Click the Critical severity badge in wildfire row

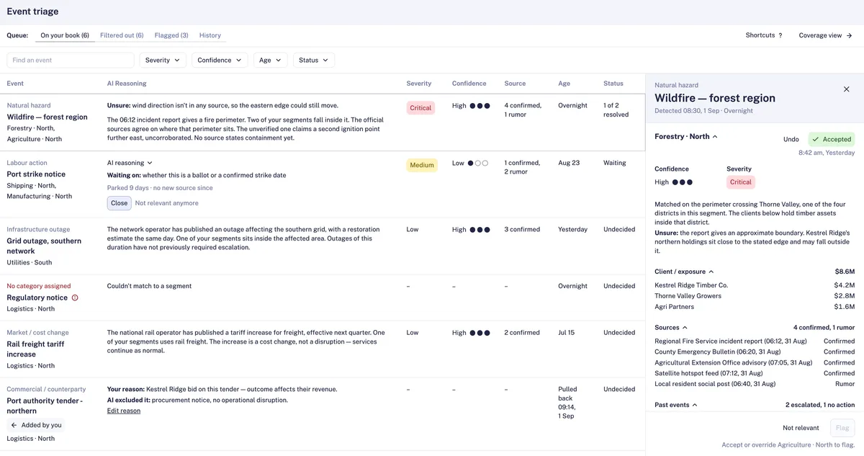(420, 108)
